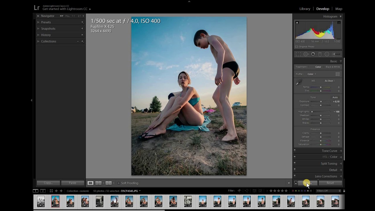
Task: Toggle the shadow clipping indicator in Histogram
Action: pyautogui.click(x=297, y=23)
